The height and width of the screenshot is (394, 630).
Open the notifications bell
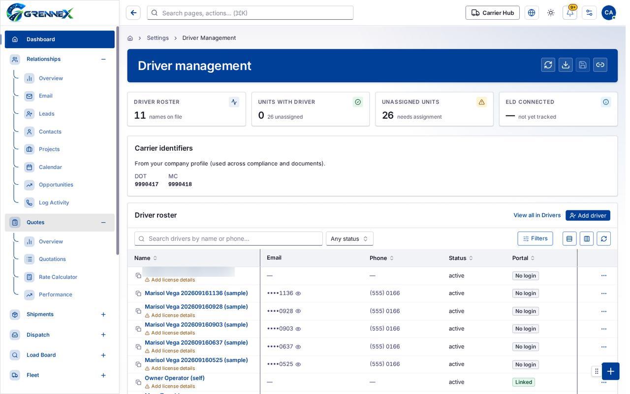pos(570,13)
